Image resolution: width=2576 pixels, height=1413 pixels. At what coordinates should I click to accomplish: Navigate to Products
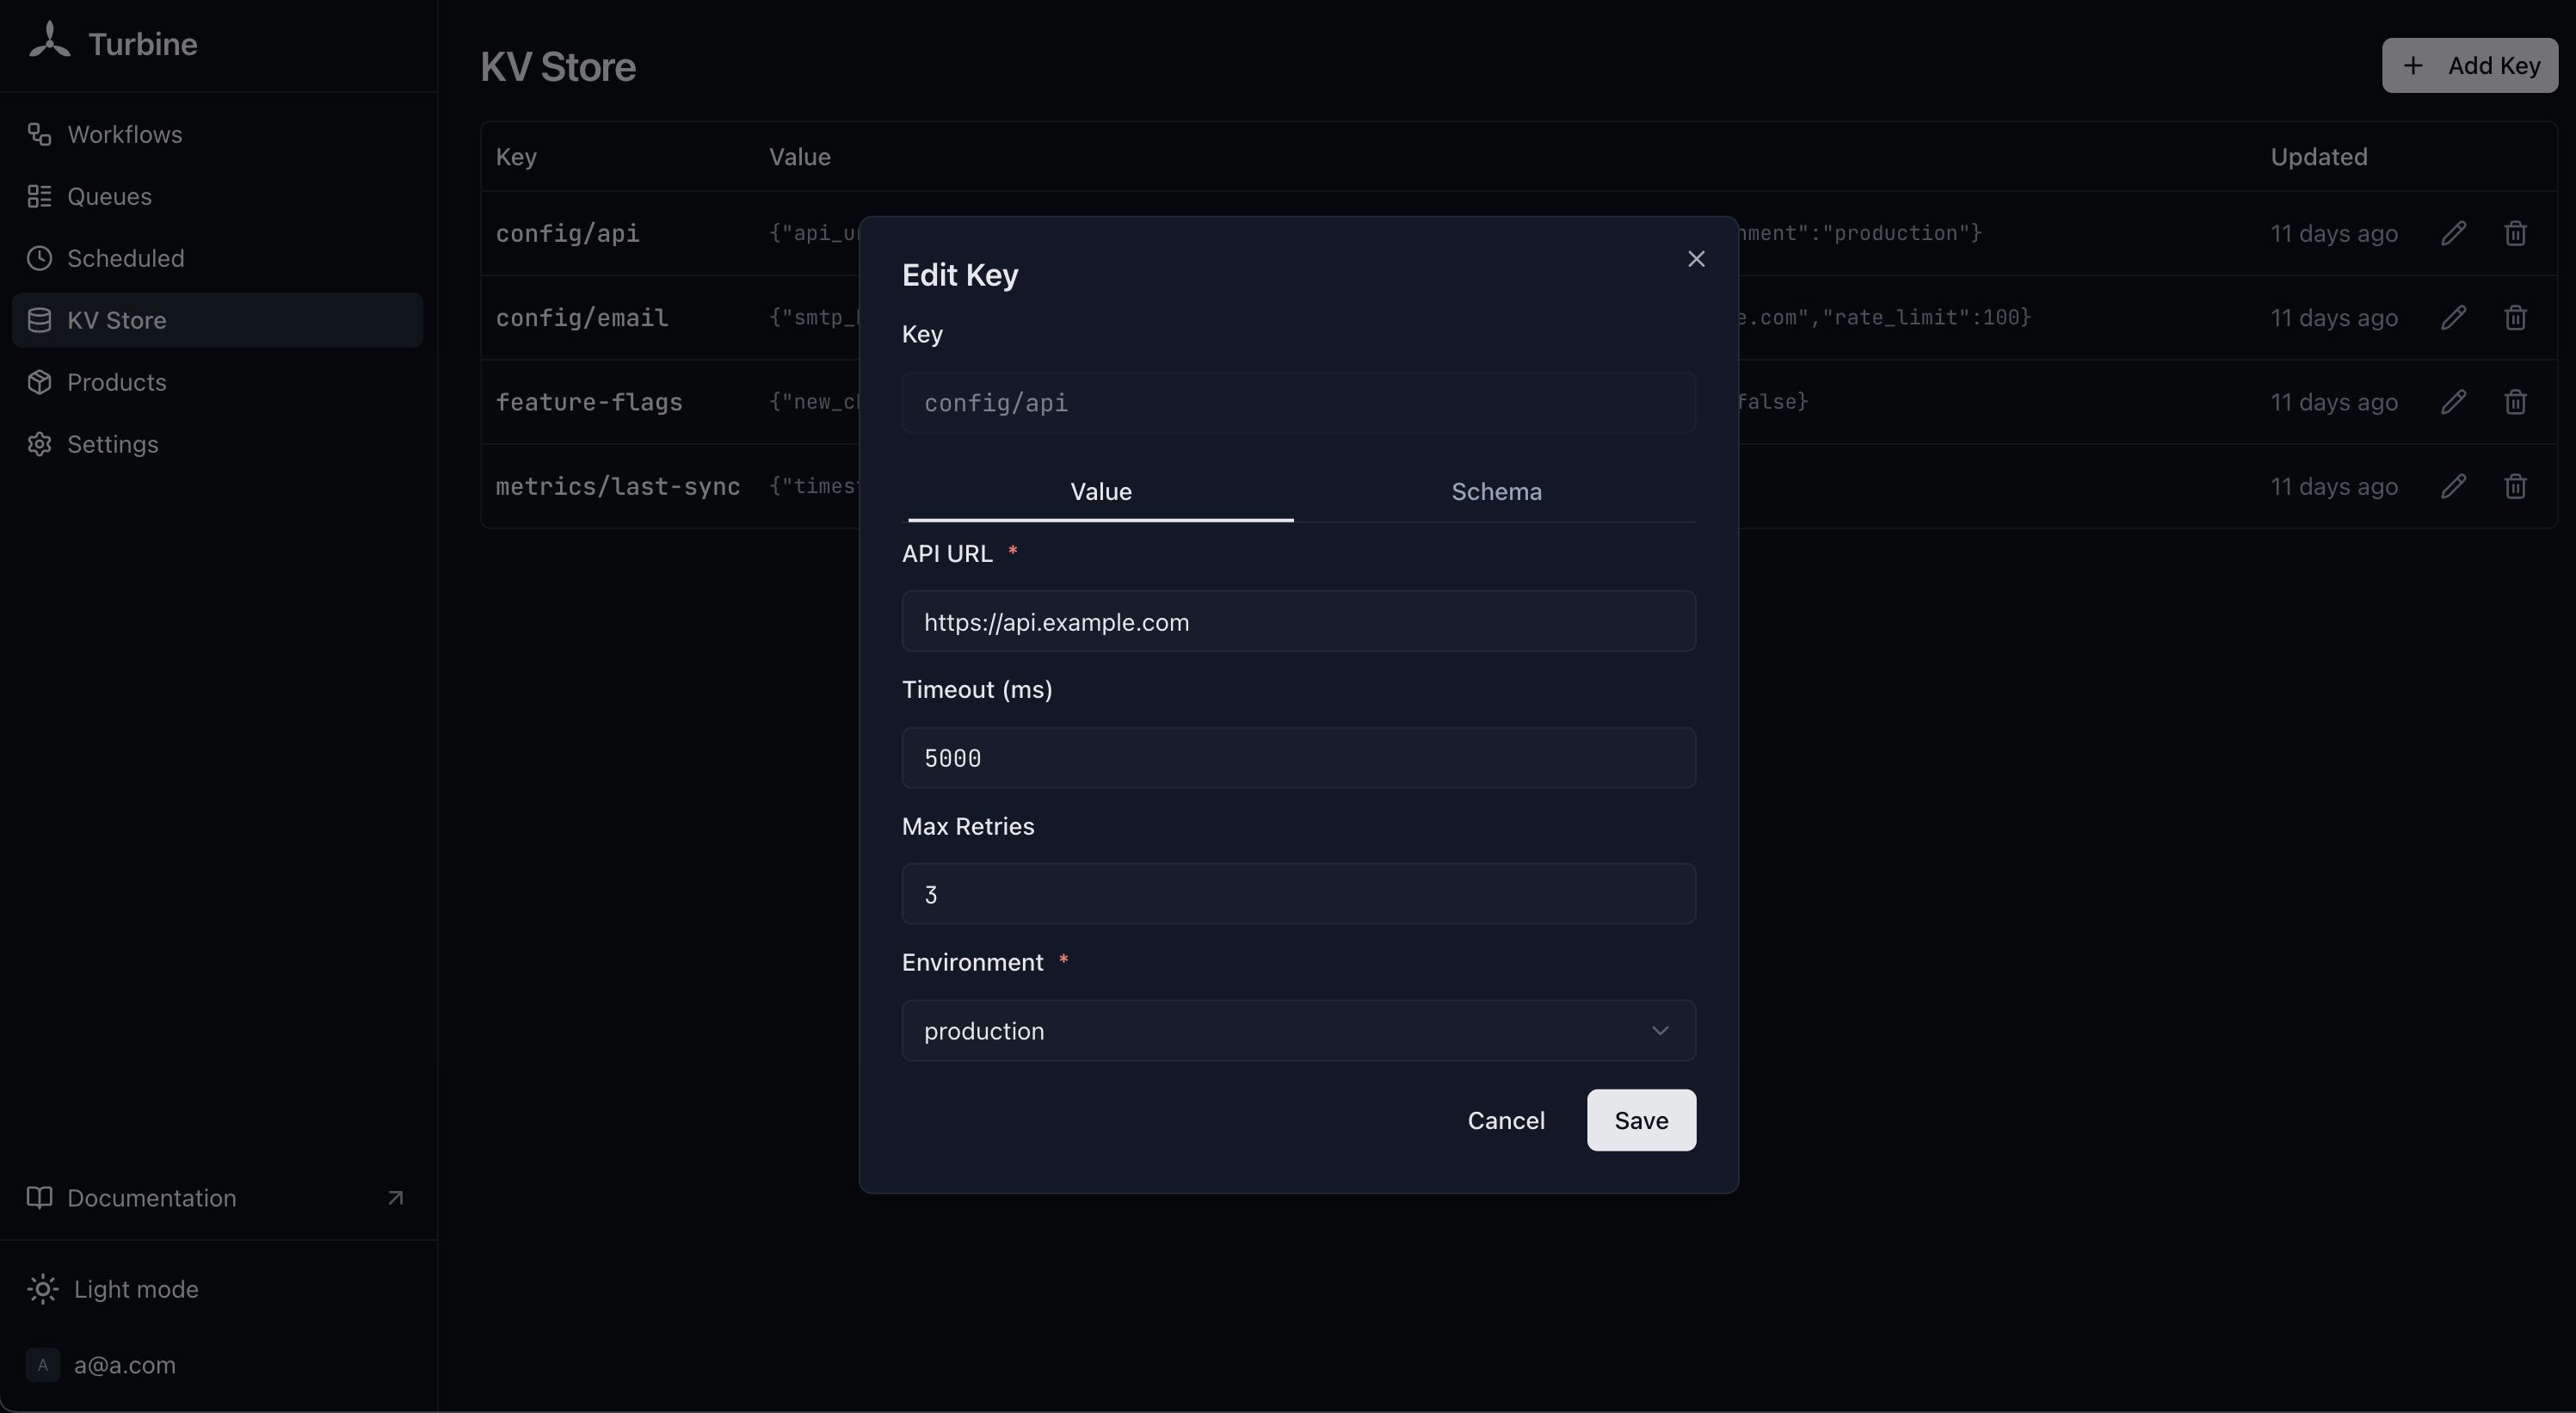217,382
